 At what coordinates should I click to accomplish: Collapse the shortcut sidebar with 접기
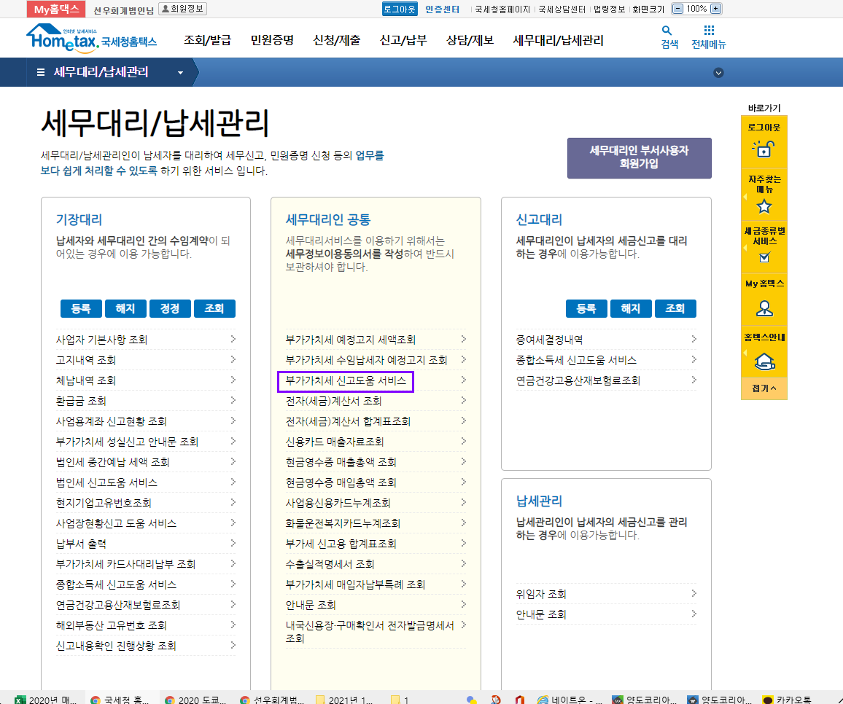coord(764,388)
